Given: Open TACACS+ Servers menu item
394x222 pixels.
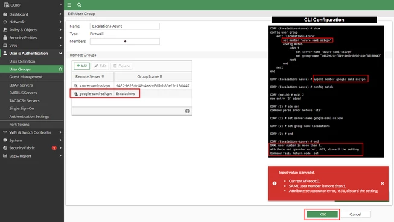Looking at the screenshot, I should tap(24, 100).
